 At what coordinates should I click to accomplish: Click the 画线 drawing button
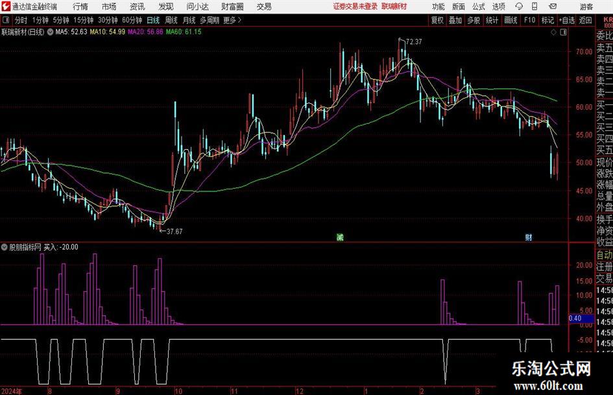511,20
